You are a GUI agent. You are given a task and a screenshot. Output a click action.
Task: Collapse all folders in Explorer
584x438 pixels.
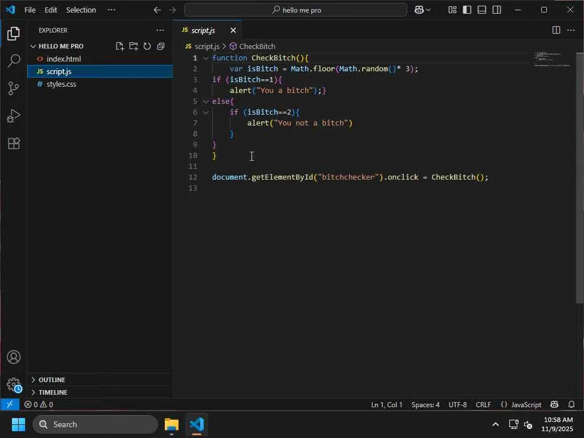coord(161,46)
